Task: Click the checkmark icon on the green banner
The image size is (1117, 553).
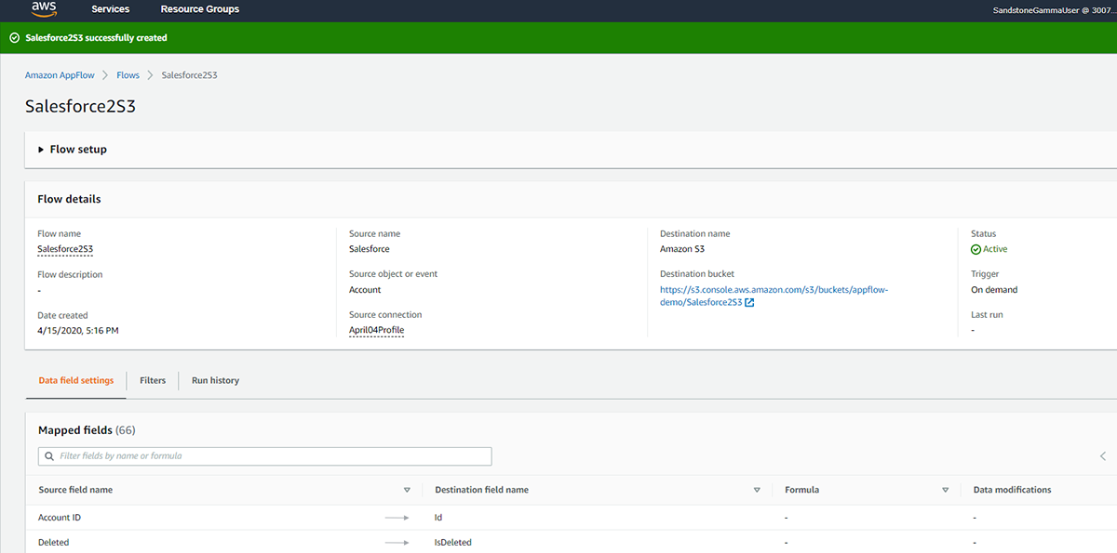Action: pyautogui.click(x=13, y=37)
